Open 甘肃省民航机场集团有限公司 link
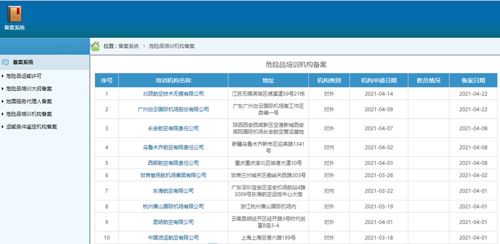 pos(173,175)
